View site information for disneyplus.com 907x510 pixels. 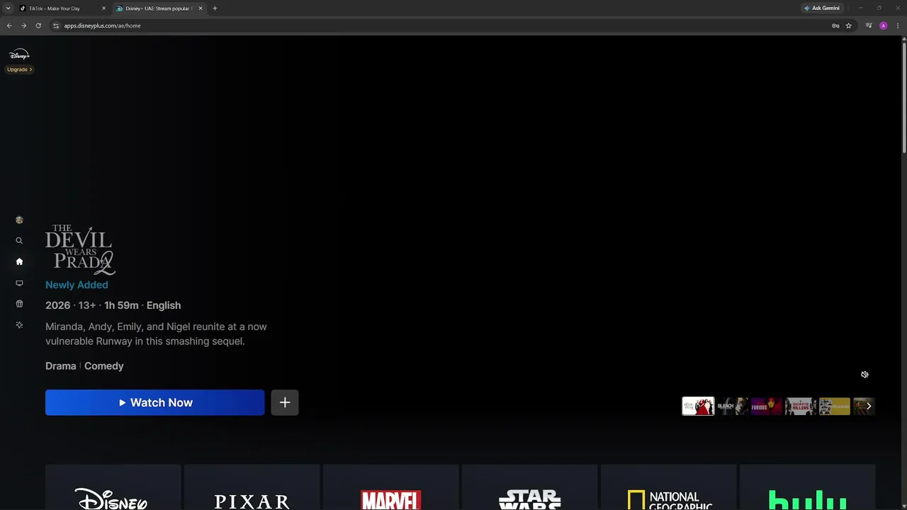pyautogui.click(x=56, y=25)
